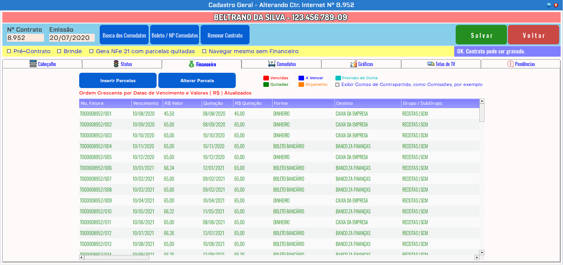Click the Gráficos chart icon
This screenshot has width=563, height=265.
tap(354, 64)
